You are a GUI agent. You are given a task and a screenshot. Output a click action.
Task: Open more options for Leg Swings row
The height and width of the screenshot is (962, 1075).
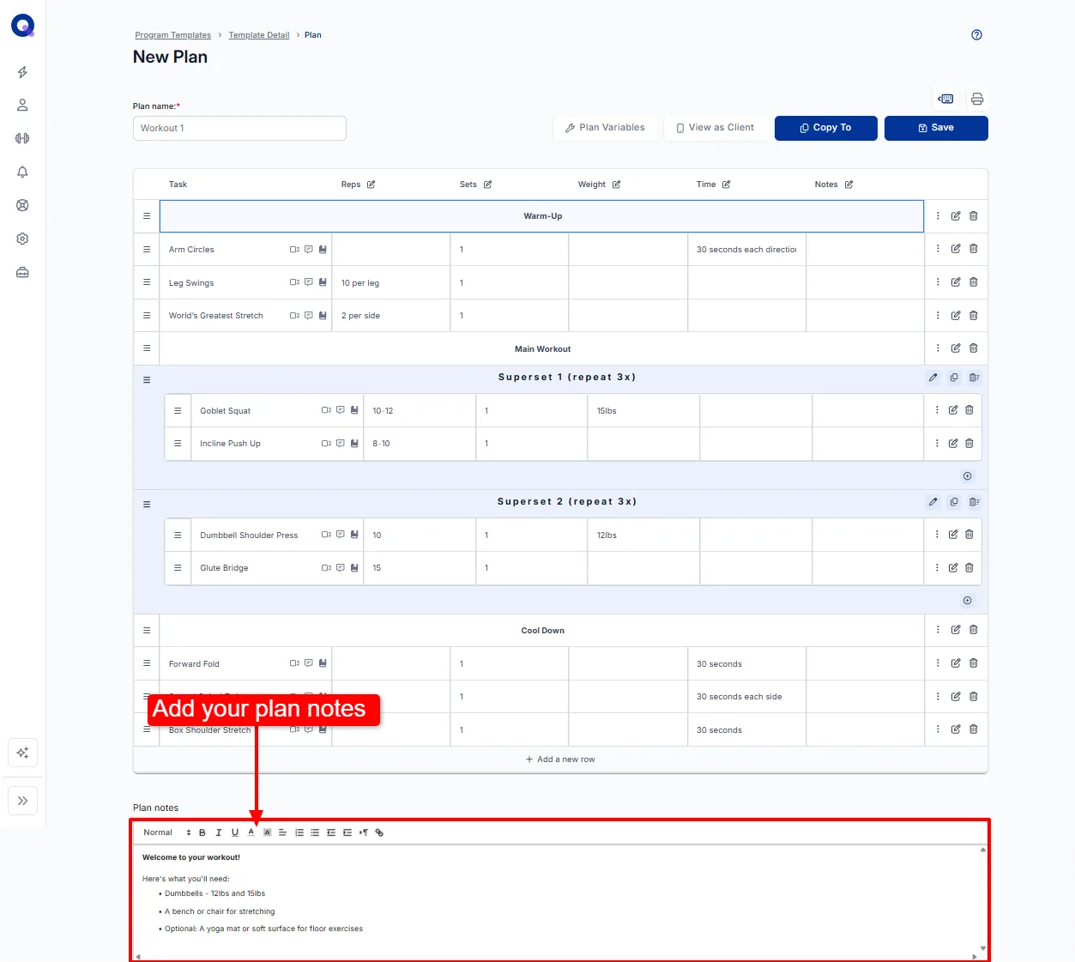tap(938, 282)
